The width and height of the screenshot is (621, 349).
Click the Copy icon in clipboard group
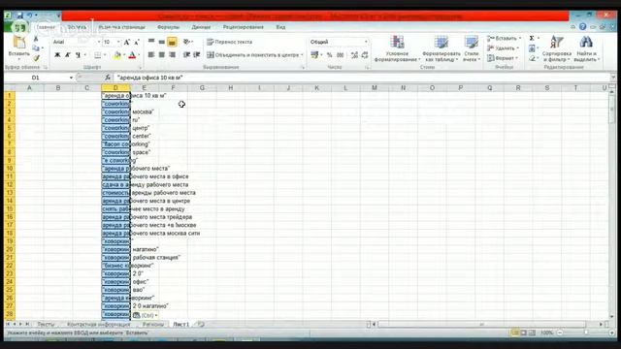[36, 48]
